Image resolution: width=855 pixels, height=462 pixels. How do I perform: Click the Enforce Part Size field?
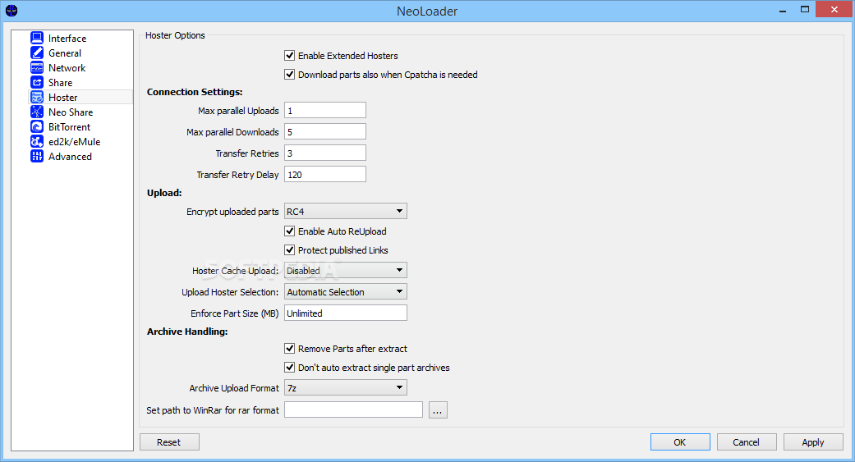click(x=346, y=313)
